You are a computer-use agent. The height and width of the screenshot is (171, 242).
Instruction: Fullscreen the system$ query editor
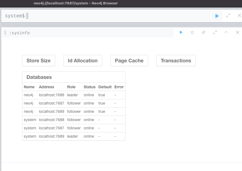[x=228, y=16]
